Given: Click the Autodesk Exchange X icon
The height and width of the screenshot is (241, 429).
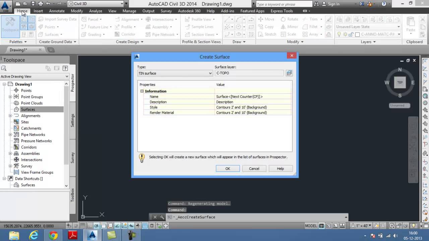Looking at the screenshot, I should [362, 4].
